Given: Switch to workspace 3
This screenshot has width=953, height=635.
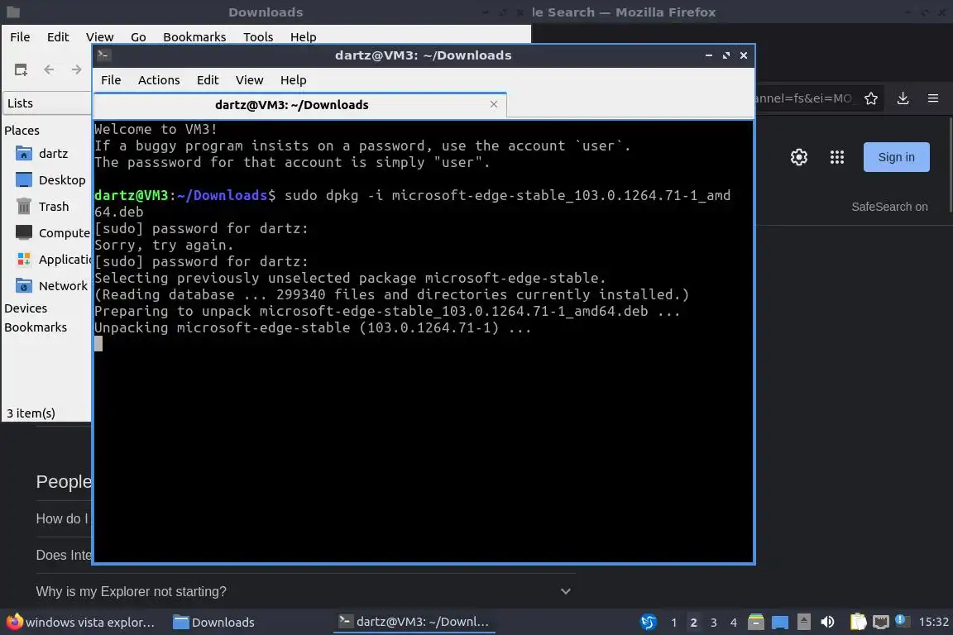Looking at the screenshot, I should pos(714,623).
